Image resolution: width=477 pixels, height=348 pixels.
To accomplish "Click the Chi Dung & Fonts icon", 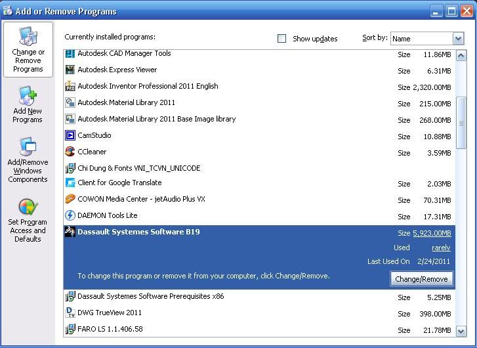I will click(70, 168).
